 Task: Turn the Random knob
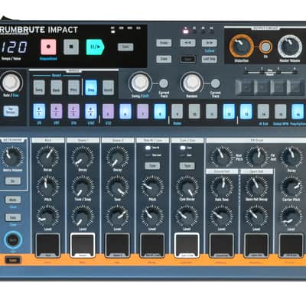tap(192, 83)
